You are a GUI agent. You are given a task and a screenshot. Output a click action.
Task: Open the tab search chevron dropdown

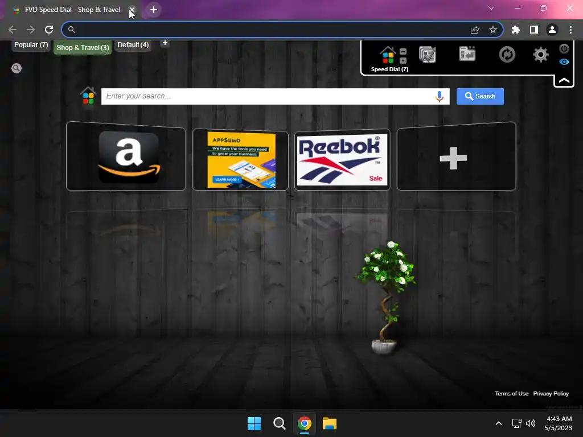[491, 8]
